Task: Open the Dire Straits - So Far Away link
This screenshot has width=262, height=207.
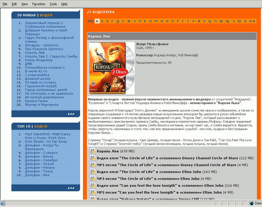Action: click(x=46, y=142)
